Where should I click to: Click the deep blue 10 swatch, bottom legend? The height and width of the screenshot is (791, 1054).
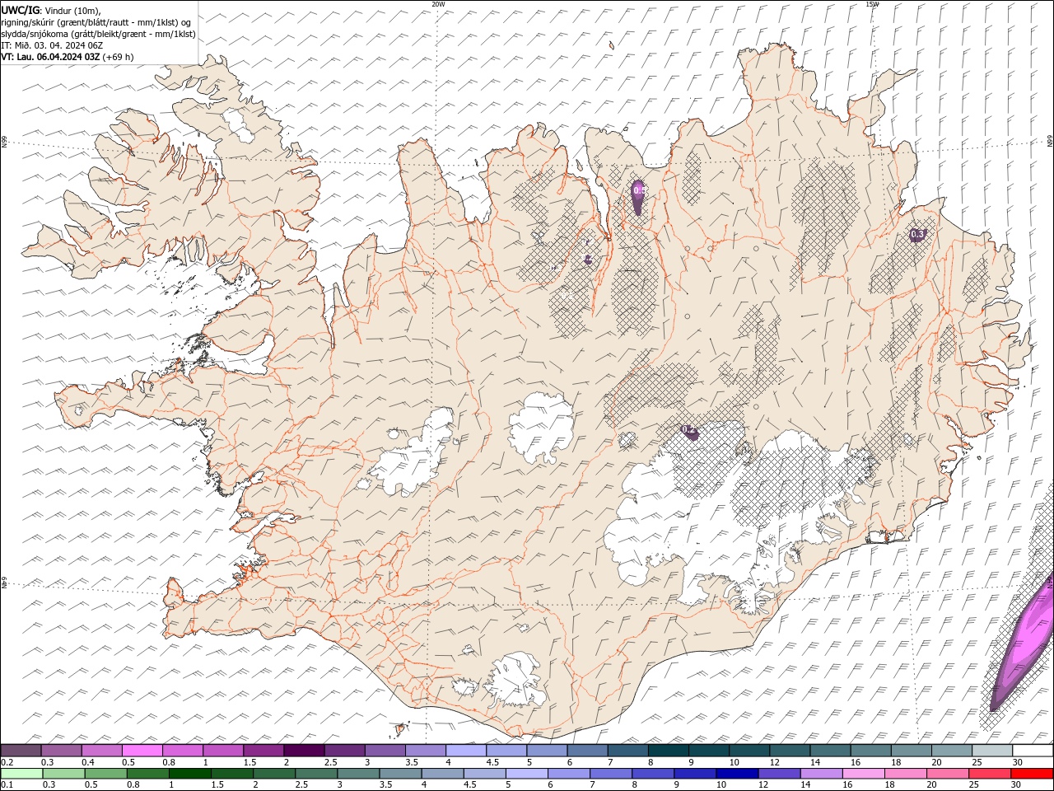pos(736,774)
